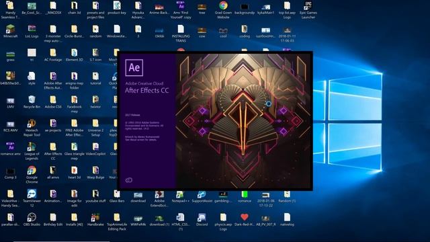430x242 pixels.
Task: Click the Creative Cloud icon on splash screen
Action: [x=128, y=180]
